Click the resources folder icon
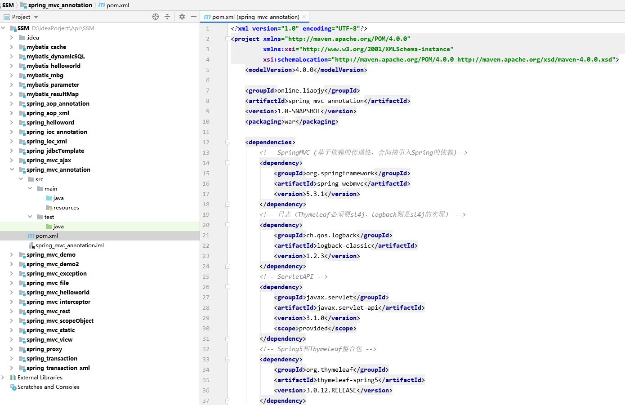The height and width of the screenshot is (405, 625). click(49, 208)
